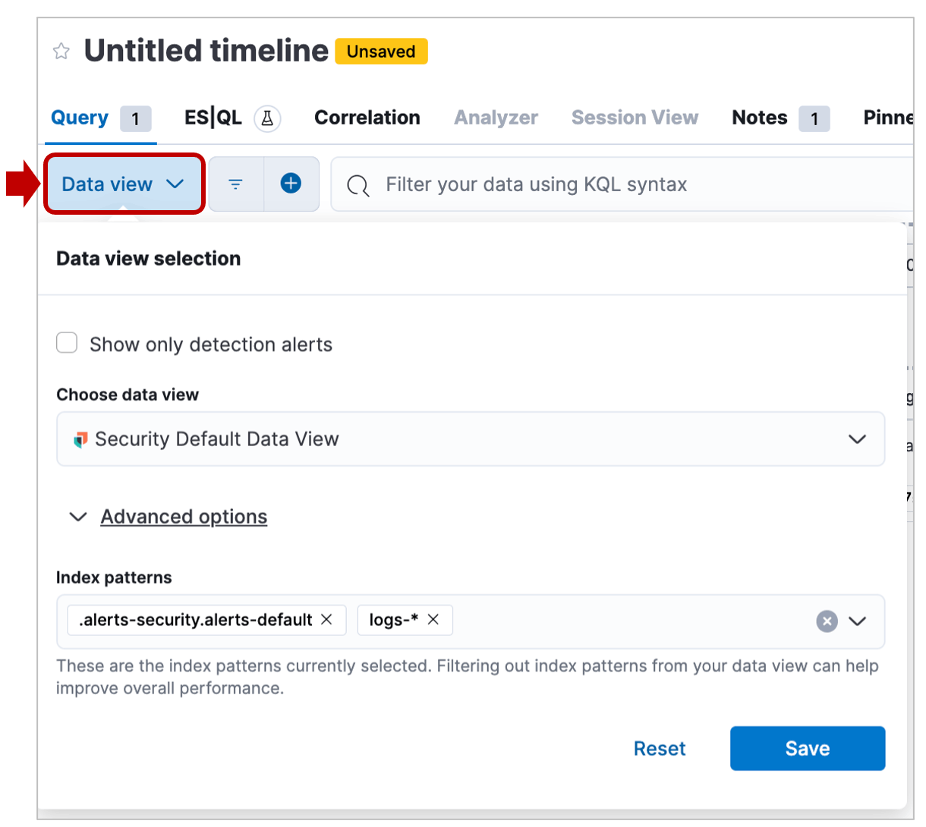Switch to the Correlation tab

click(x=367, y=118)
